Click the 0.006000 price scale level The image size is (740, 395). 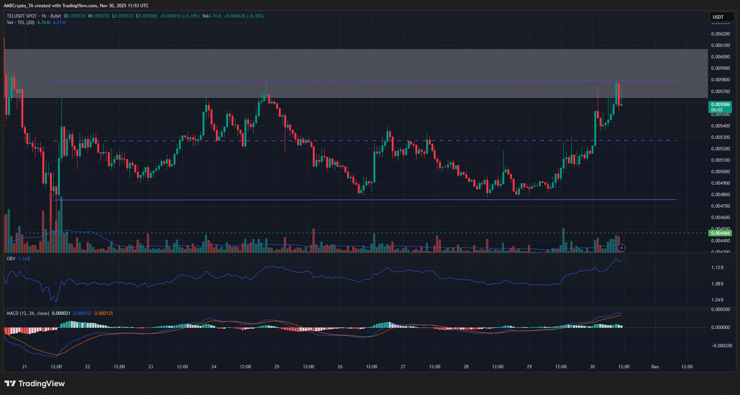pyautogui.click(x=720, y=57)
